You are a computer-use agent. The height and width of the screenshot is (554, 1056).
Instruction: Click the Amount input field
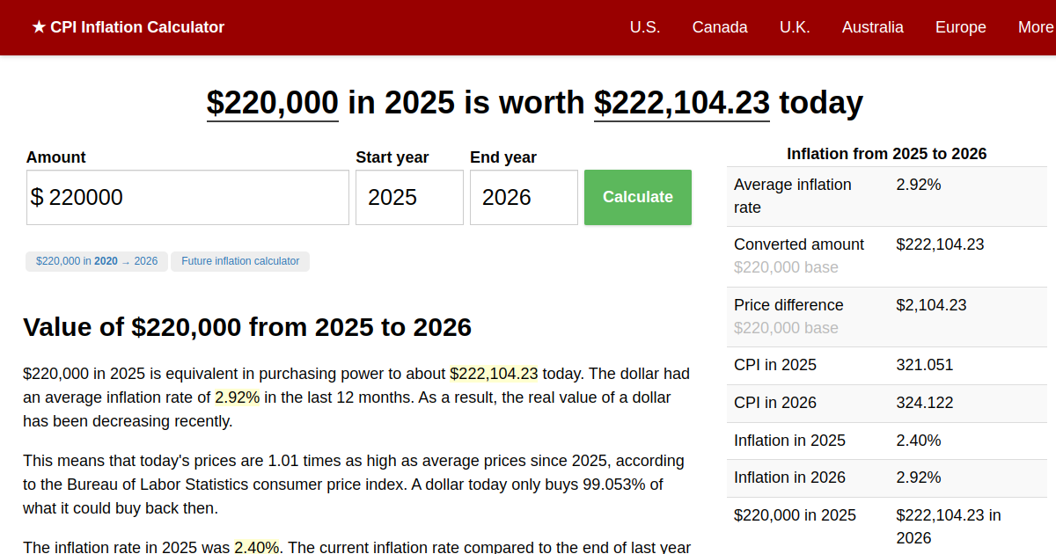187,197
